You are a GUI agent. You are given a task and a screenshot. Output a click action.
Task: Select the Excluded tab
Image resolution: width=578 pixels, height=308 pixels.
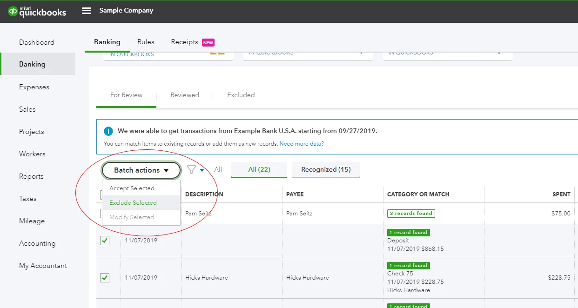click(x=241, y=95)
